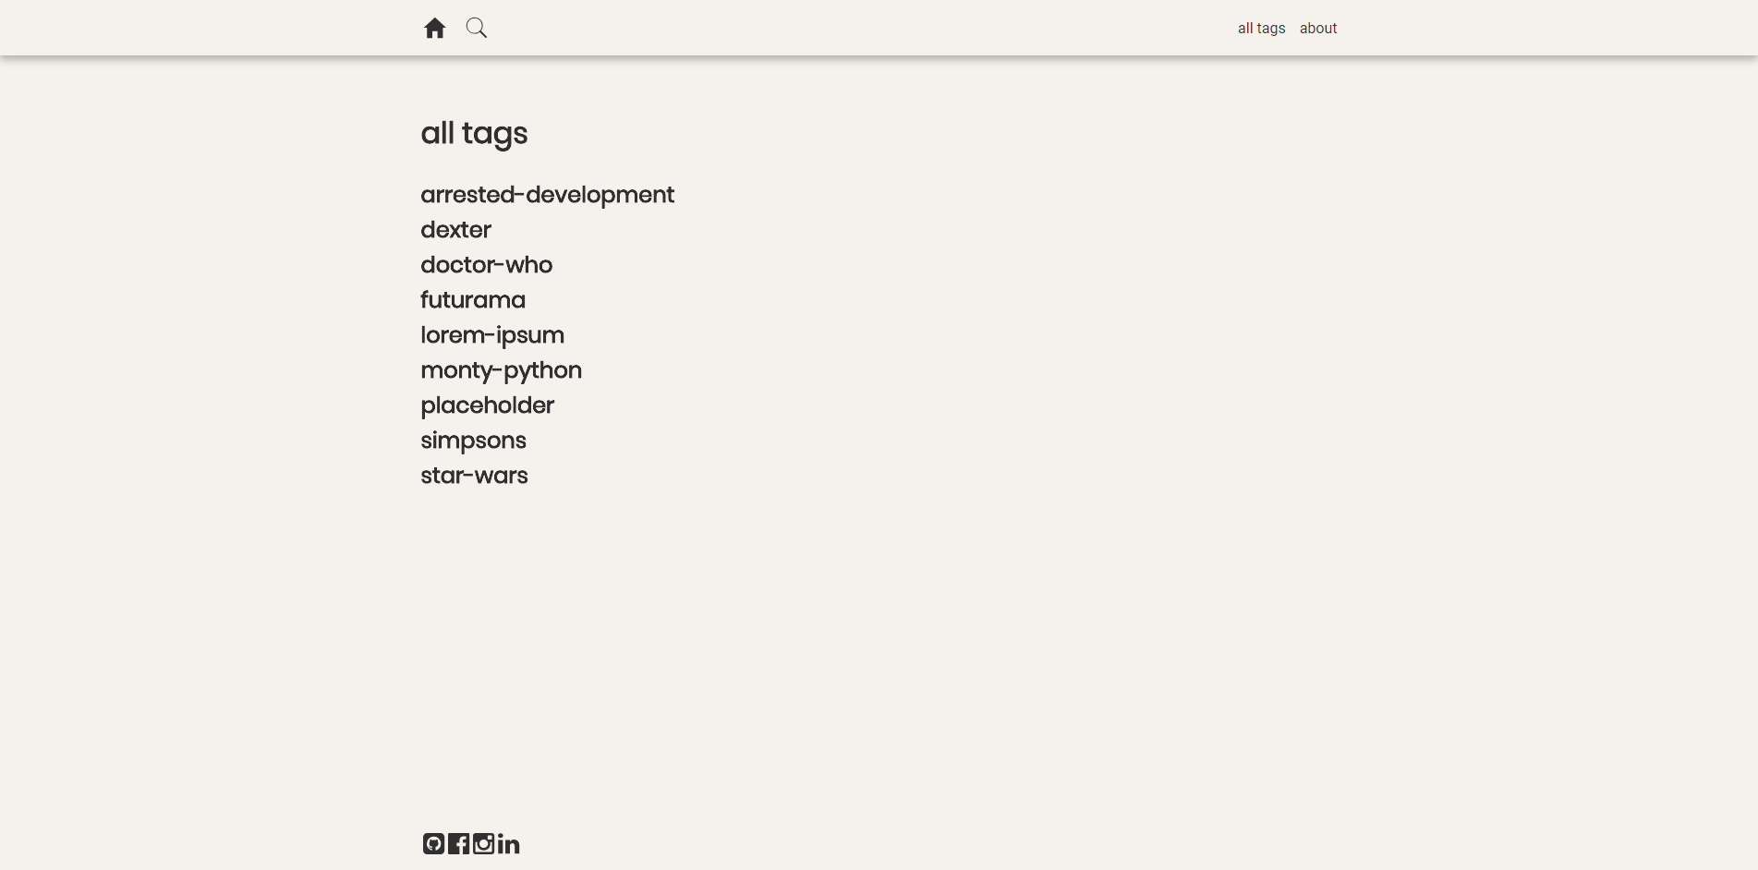
Task: View posts tagged doctor-who
Action: [x=486, y=265]
